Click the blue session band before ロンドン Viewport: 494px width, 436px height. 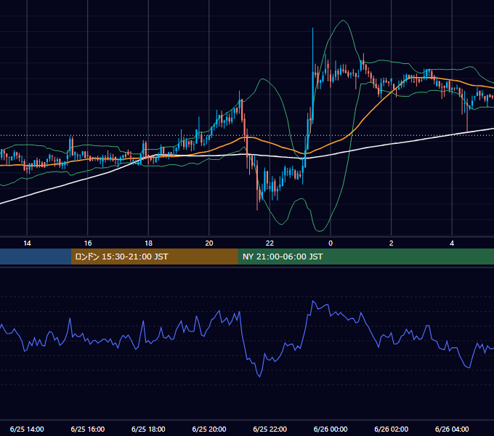pyautogui.click(x=36, y=257)
